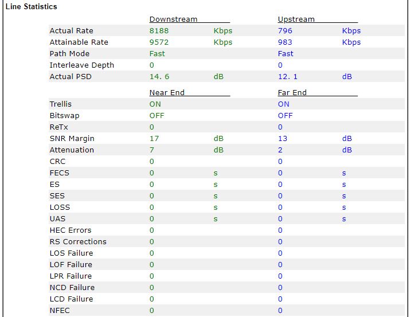Click the Actual Rate row label
Image resolution: width=414 pixels, height=317 pixels.
71,31
